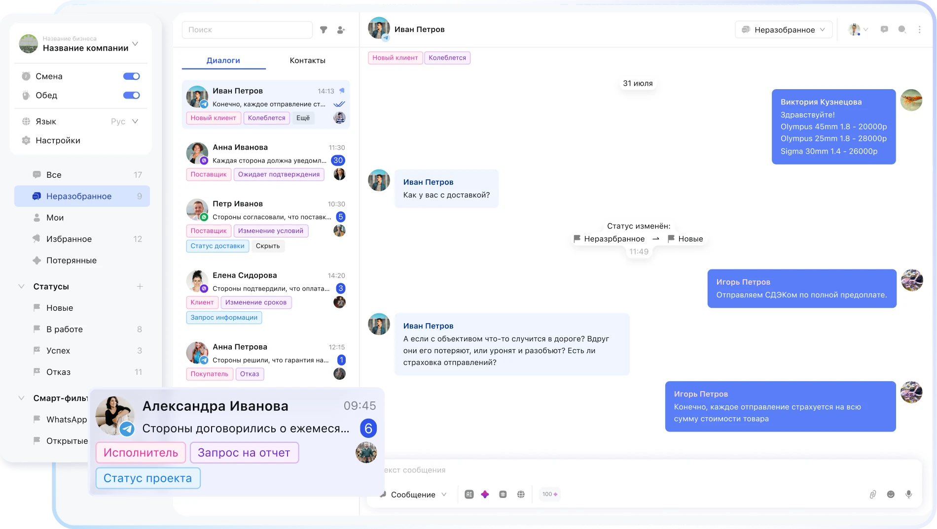Switch to the Контакты tab

click(307, 61)
